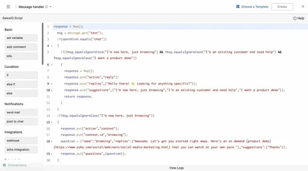Insert an add comment block

21,47
